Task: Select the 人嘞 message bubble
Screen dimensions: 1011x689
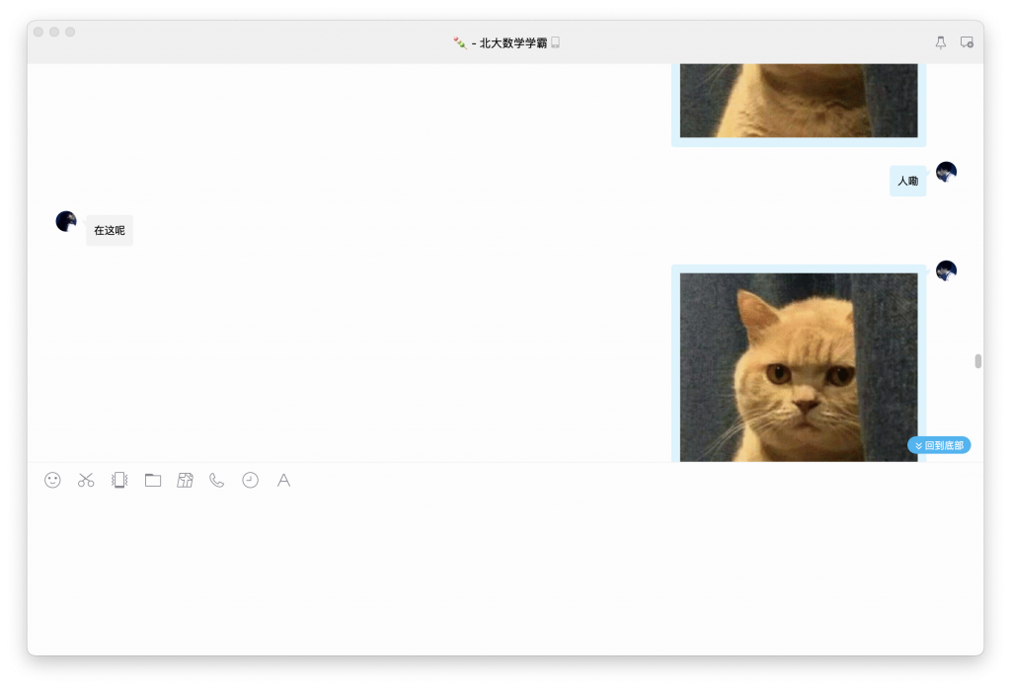Action: tap(907, 181)
